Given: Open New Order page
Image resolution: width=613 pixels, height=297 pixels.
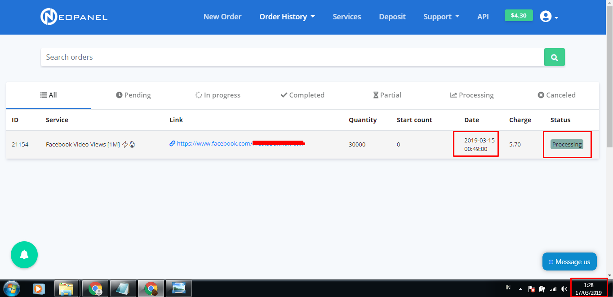Looking at the screenshot, I should 222,17.
